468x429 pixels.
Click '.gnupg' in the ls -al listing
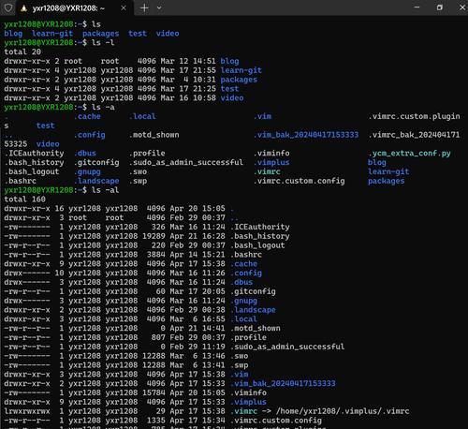coord(244,301)
